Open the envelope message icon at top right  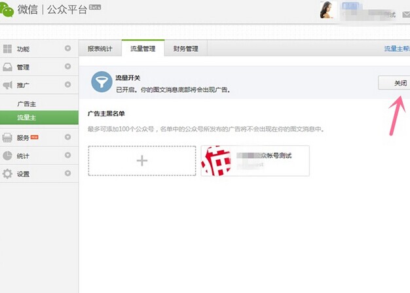tap(405, 14)
